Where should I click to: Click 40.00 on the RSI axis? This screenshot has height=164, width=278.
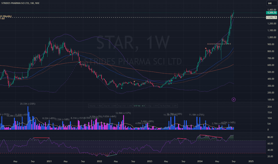pyautogui.click(x=270, y=150)
